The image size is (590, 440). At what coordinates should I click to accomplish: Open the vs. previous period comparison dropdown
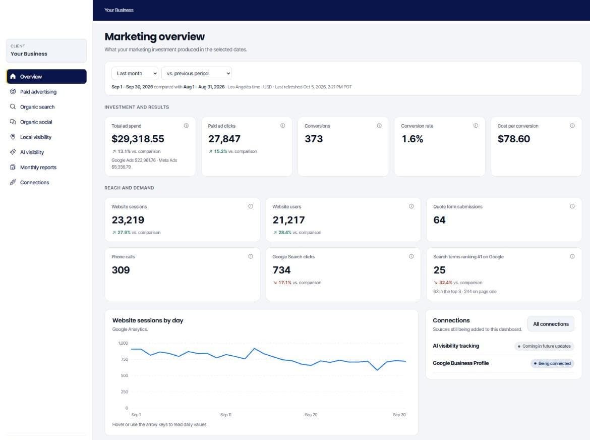(197, 73)
